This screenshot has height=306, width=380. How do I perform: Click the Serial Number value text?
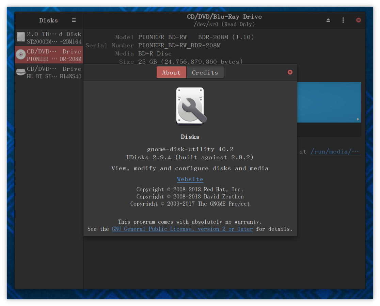pyautogui.click(x=179, y=45)
